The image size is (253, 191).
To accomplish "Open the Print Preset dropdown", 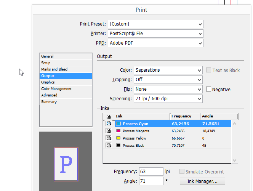I will (x=155, y=24).
